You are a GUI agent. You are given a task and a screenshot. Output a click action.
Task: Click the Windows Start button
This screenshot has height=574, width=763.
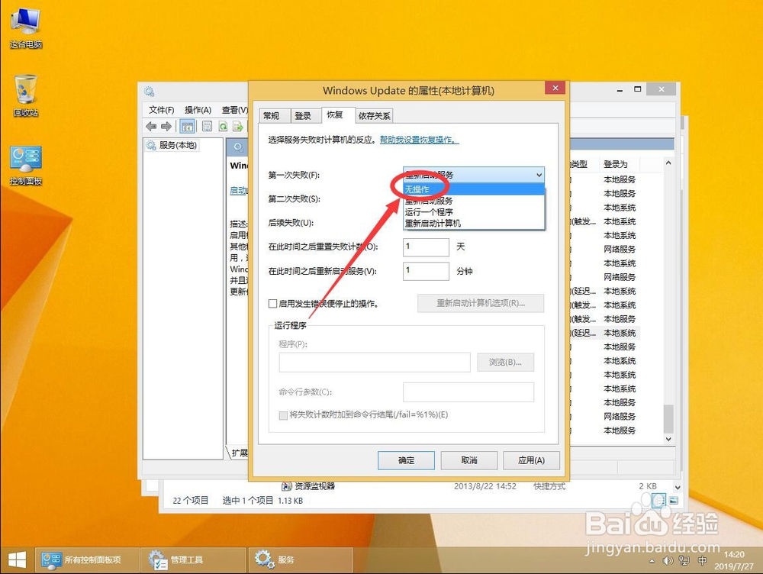tap(17, 560)
